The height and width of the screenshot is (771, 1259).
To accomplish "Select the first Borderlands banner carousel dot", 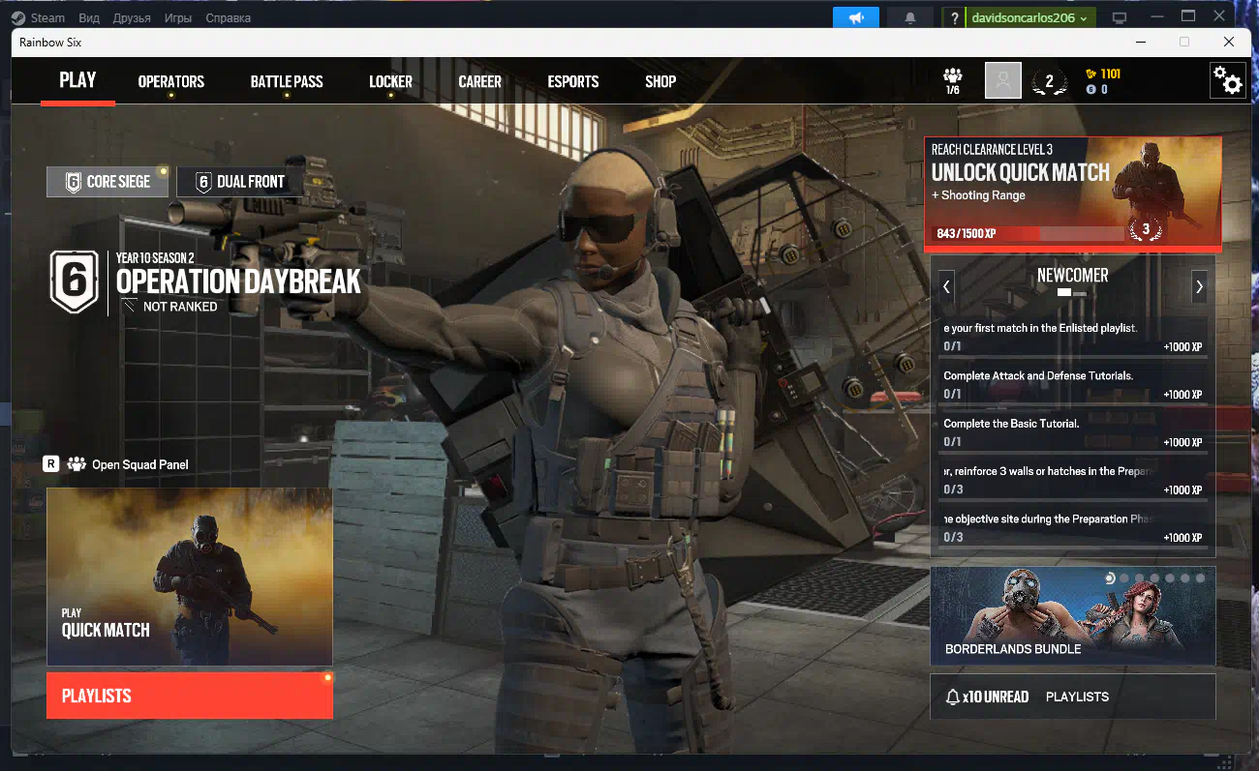I will (x=1110, y=578).
